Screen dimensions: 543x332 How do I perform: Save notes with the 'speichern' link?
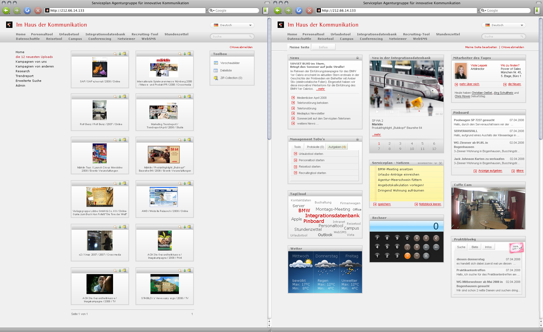384,204
